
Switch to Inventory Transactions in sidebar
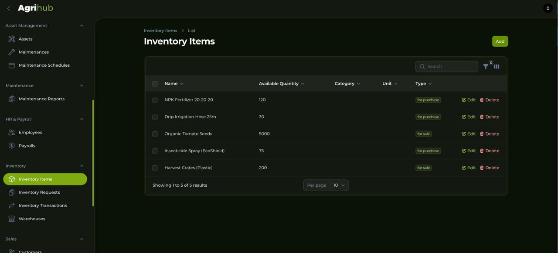(x=42, y=205)
